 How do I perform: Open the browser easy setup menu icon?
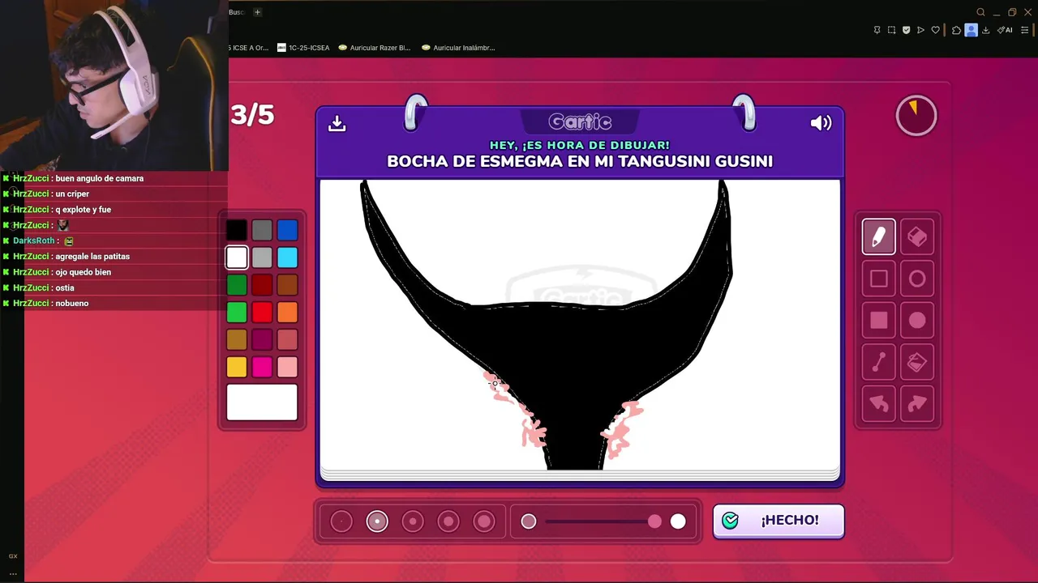(x=1024, y=30)
